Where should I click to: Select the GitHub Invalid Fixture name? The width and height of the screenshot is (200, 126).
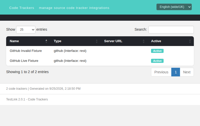click(x=26, y=51)
